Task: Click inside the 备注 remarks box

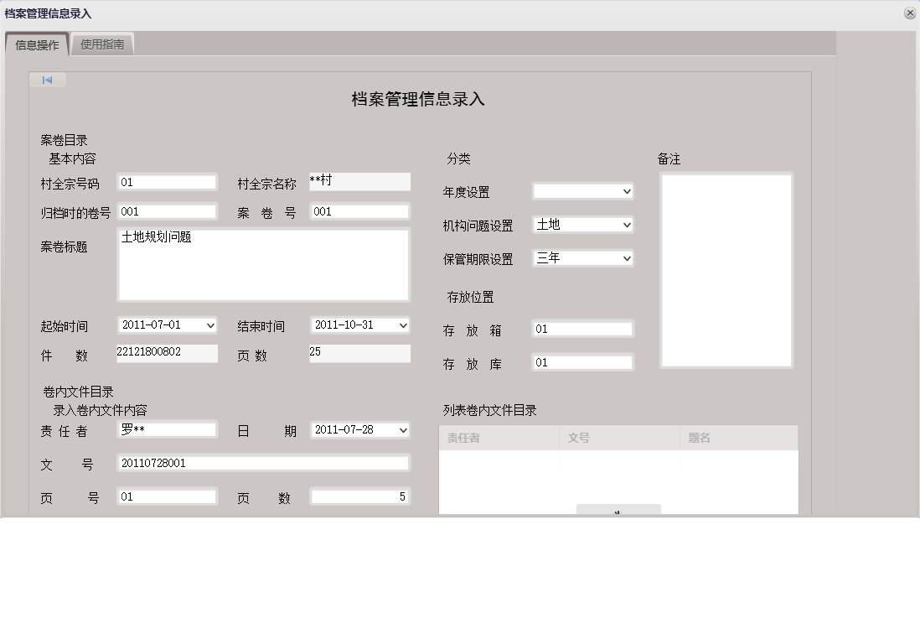Action: (726, 268)
